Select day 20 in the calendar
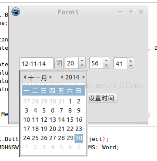 [x=53, y=129]
